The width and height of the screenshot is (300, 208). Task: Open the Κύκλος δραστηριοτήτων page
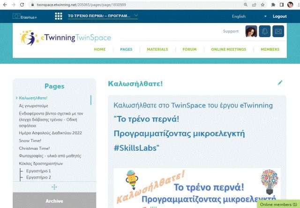click(x=41, y=163)
